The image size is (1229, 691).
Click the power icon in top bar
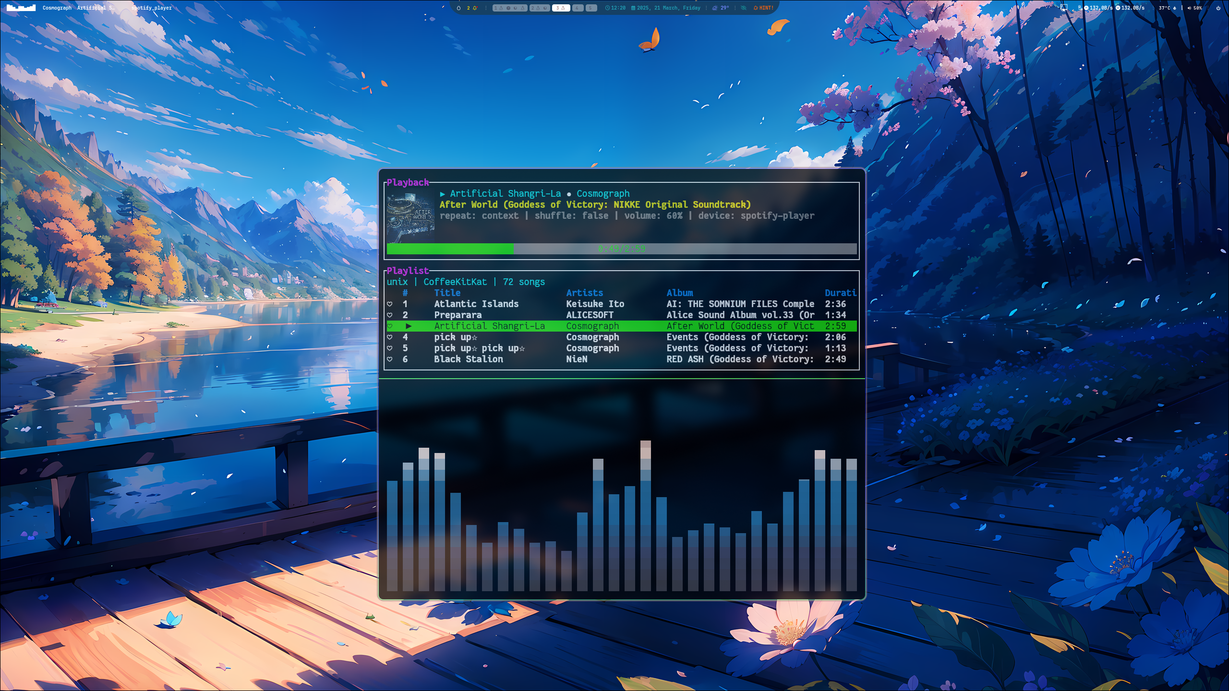pos(1218,8)
